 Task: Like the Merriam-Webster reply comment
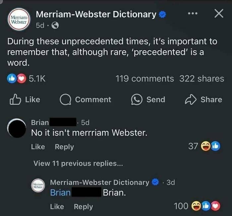coord(57,206)
